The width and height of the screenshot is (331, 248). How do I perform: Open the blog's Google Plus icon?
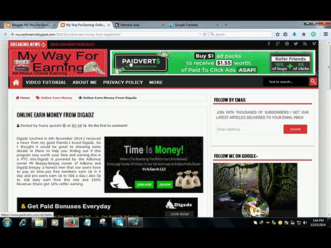(278, 44)
